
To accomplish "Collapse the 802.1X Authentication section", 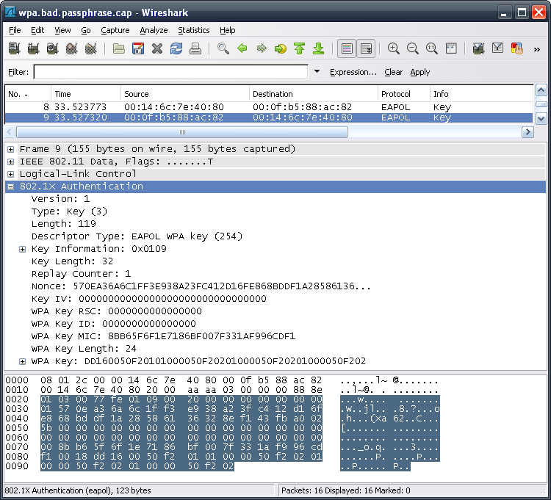I will point(11,186).
